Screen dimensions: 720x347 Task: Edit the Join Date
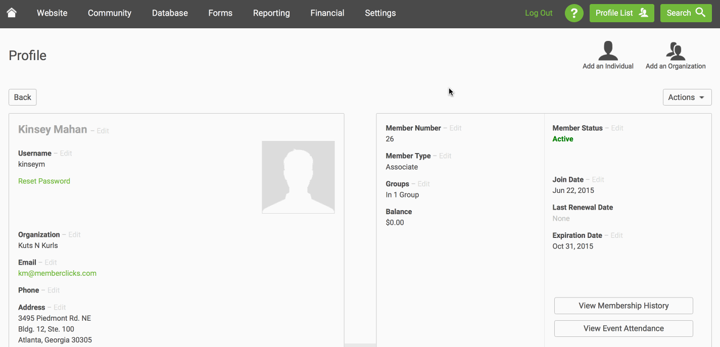point(598,180)
